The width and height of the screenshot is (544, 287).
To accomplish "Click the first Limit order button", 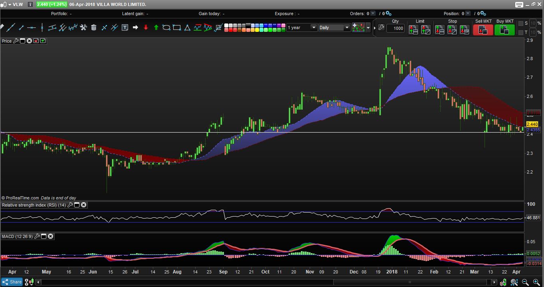I will point(413,30).
